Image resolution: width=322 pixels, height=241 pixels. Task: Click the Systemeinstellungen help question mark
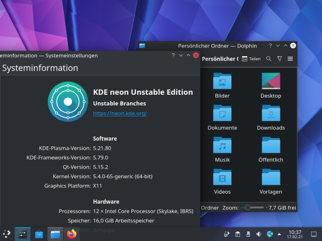(x=173, y=56)
